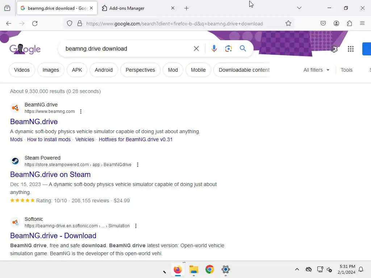Open How to install mods sitelink
This screenshot has height=278, width=371.
coord(49,139)
